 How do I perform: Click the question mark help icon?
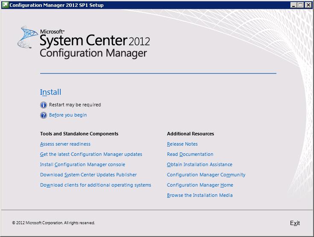point(43,115)
